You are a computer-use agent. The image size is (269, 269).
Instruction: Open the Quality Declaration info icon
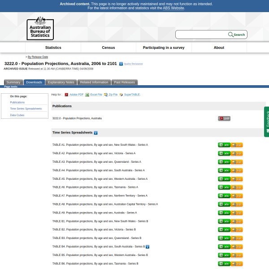121,64
